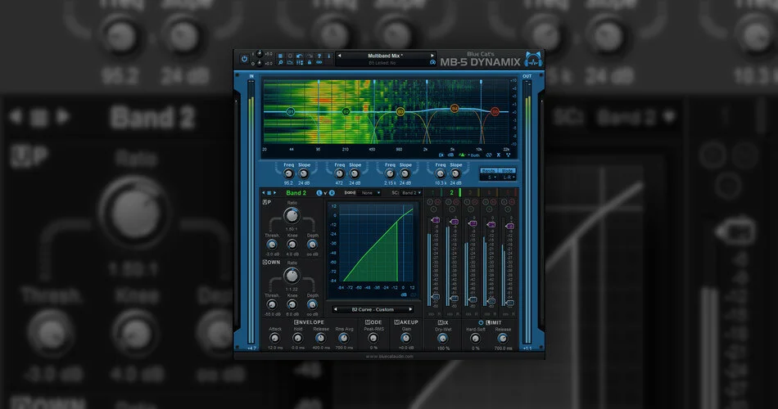Select the green B2 band node on spectrum

pos(346,111)
